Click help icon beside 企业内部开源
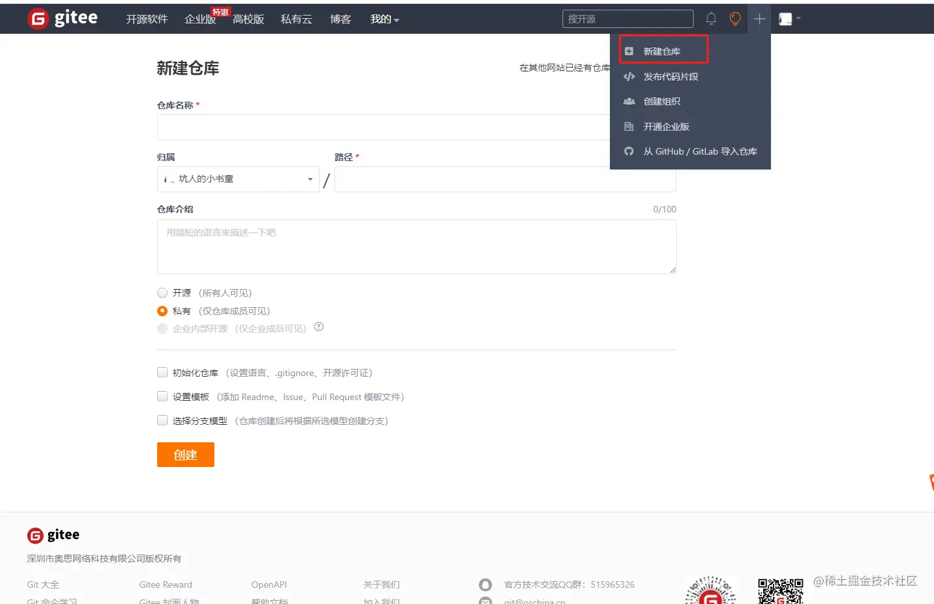Screen dimensions: 934x604 pyautogui.click(x=319, y=327)
